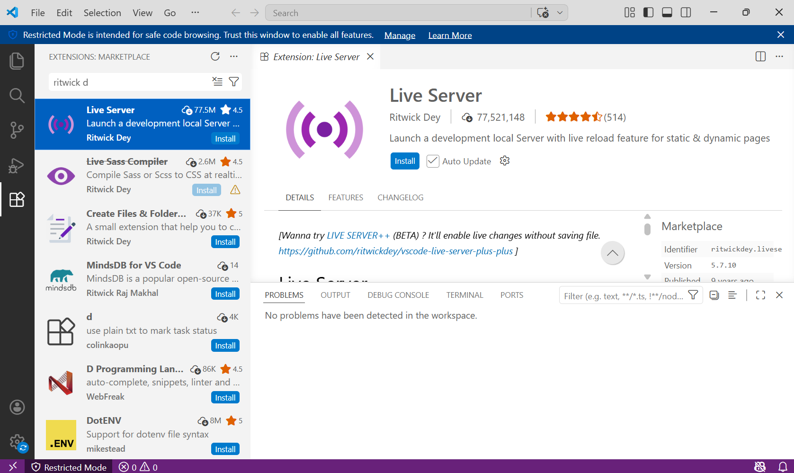Screen dimensions: 794x473
Task: Open the PORTS panel tab
Action: (512, 295)
